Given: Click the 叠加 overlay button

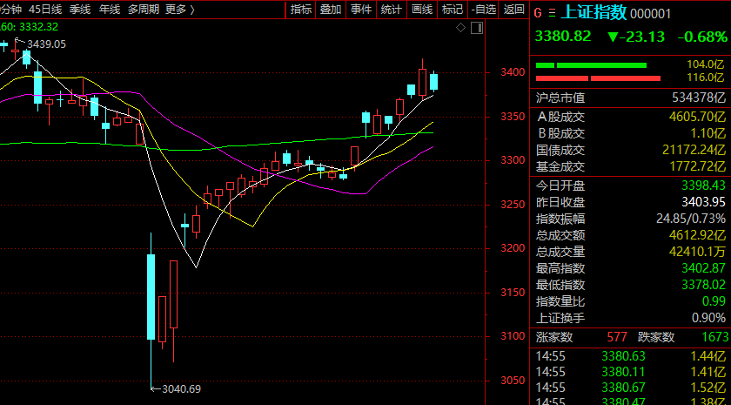Looking at the screenshot, I should 331,10.
